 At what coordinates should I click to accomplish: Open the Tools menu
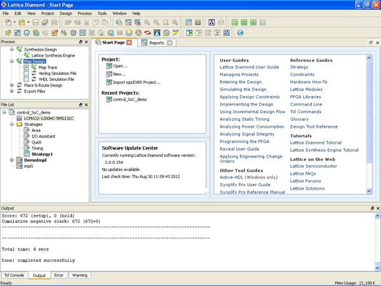tap(102, 13)
